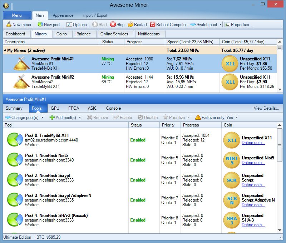286x243 pixels.
Task: Restart the selected miner
Action: coord(137,24)
